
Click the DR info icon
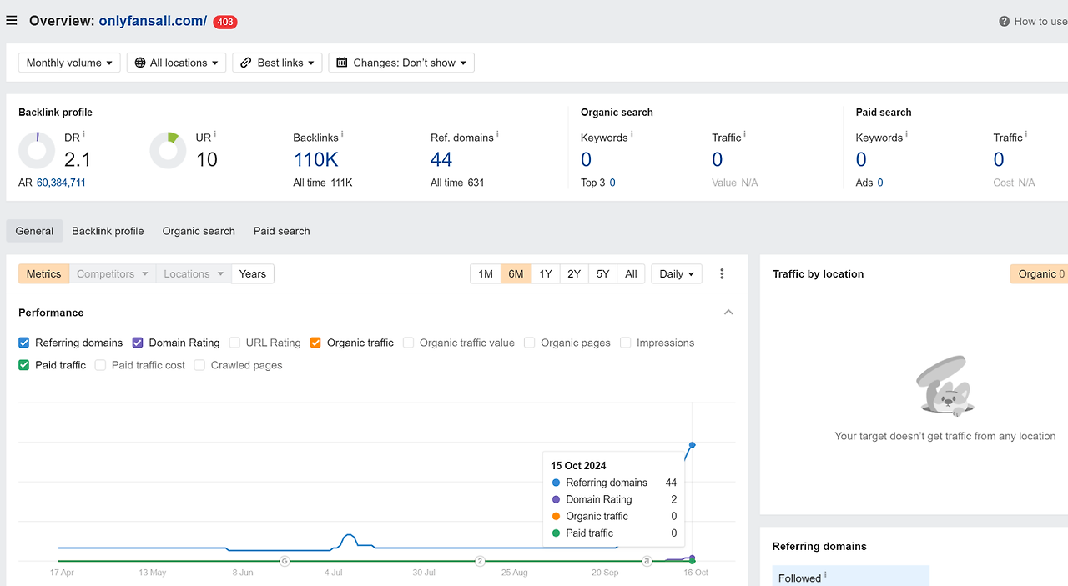coord(84,135)
